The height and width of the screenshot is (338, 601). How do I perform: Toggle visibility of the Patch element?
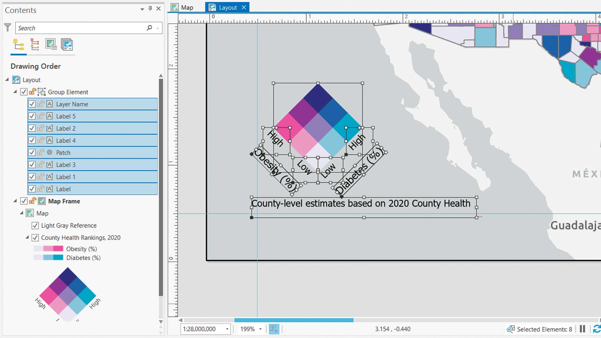[x=32, y=152]
